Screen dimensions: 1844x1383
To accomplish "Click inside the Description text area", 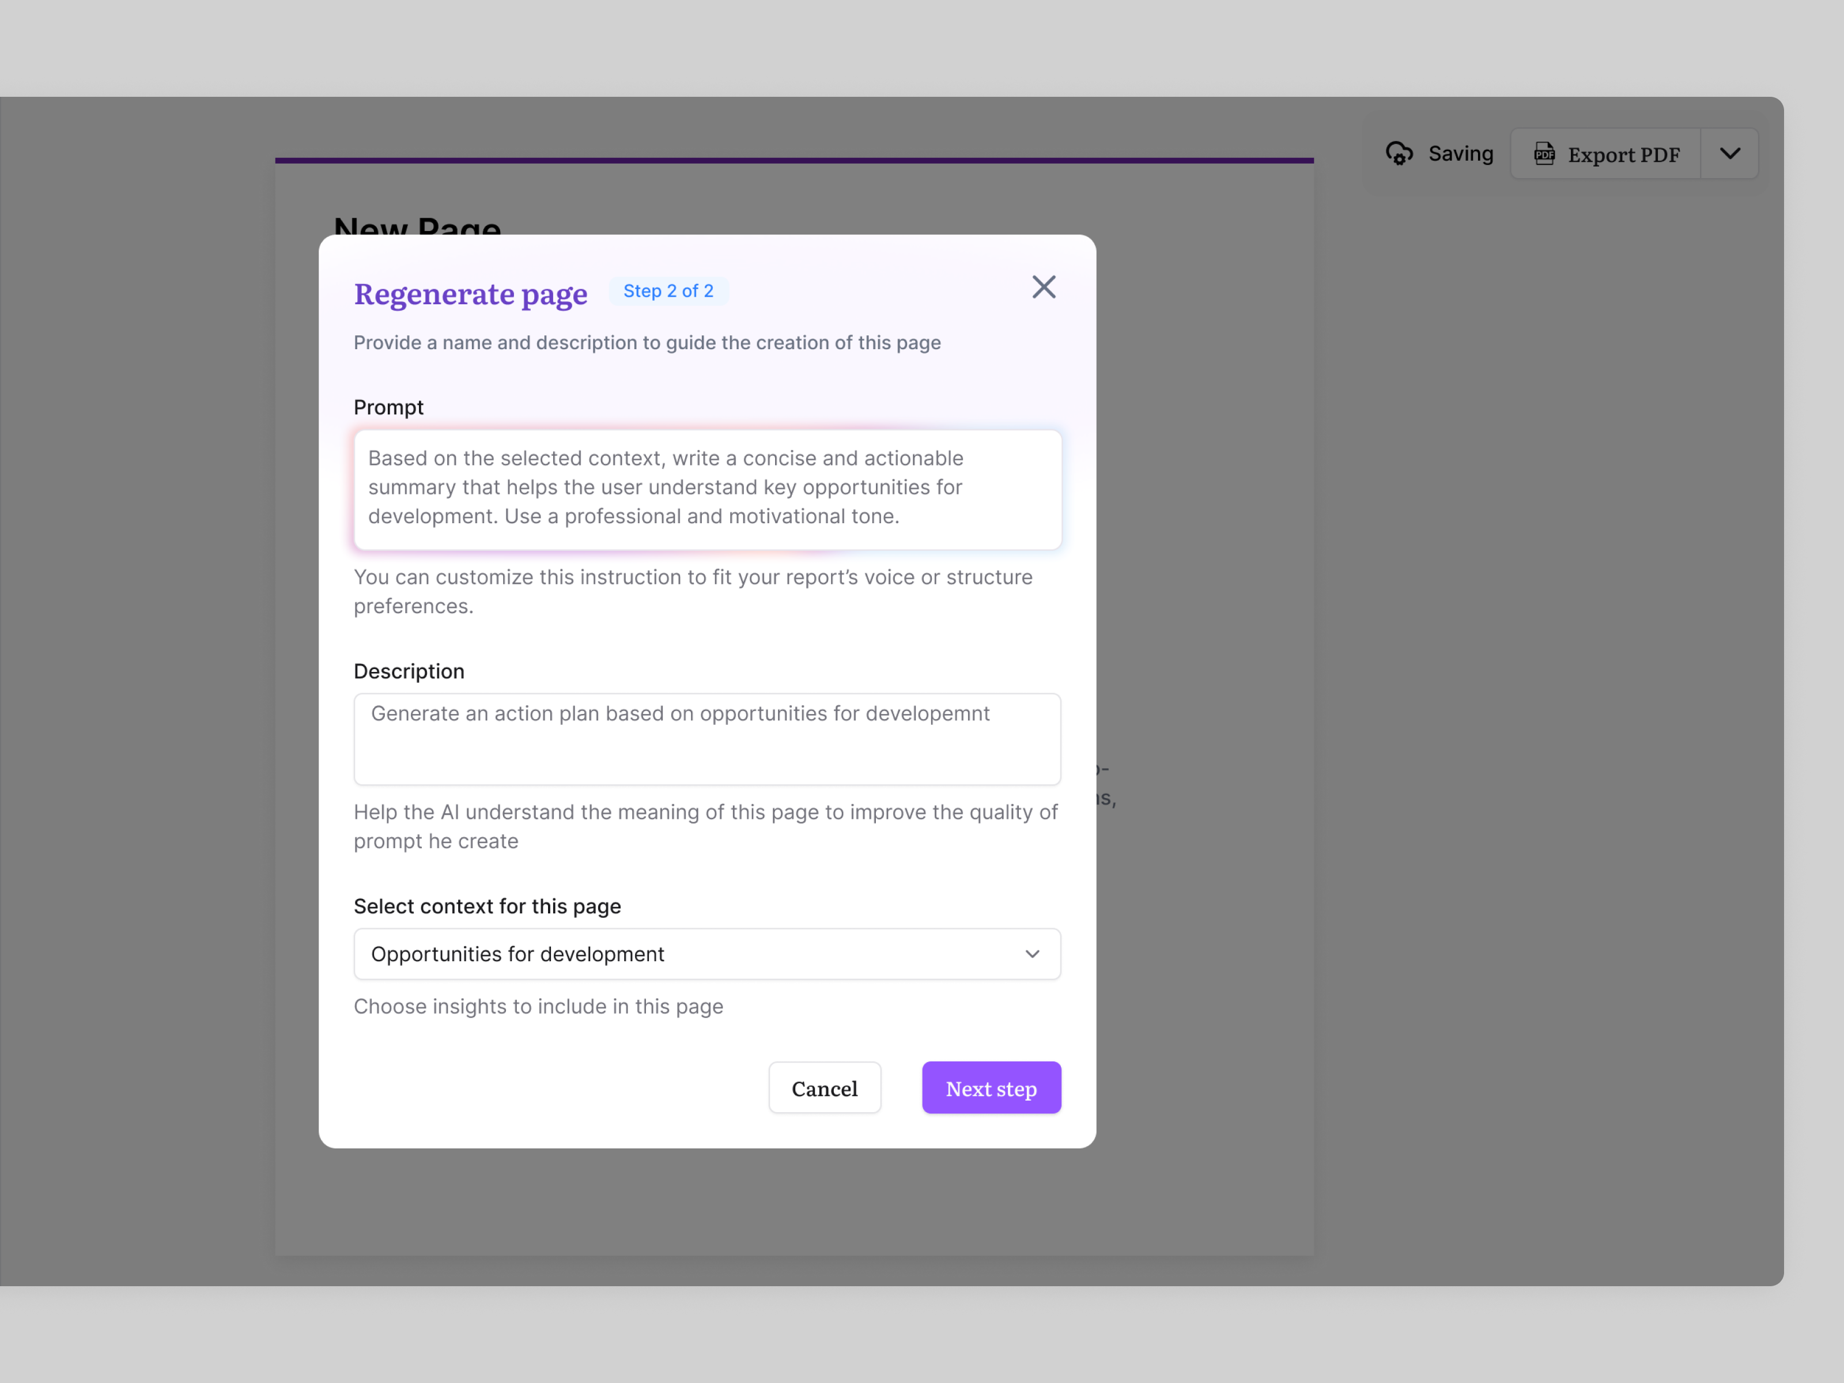I will click(x=707, y=739).
